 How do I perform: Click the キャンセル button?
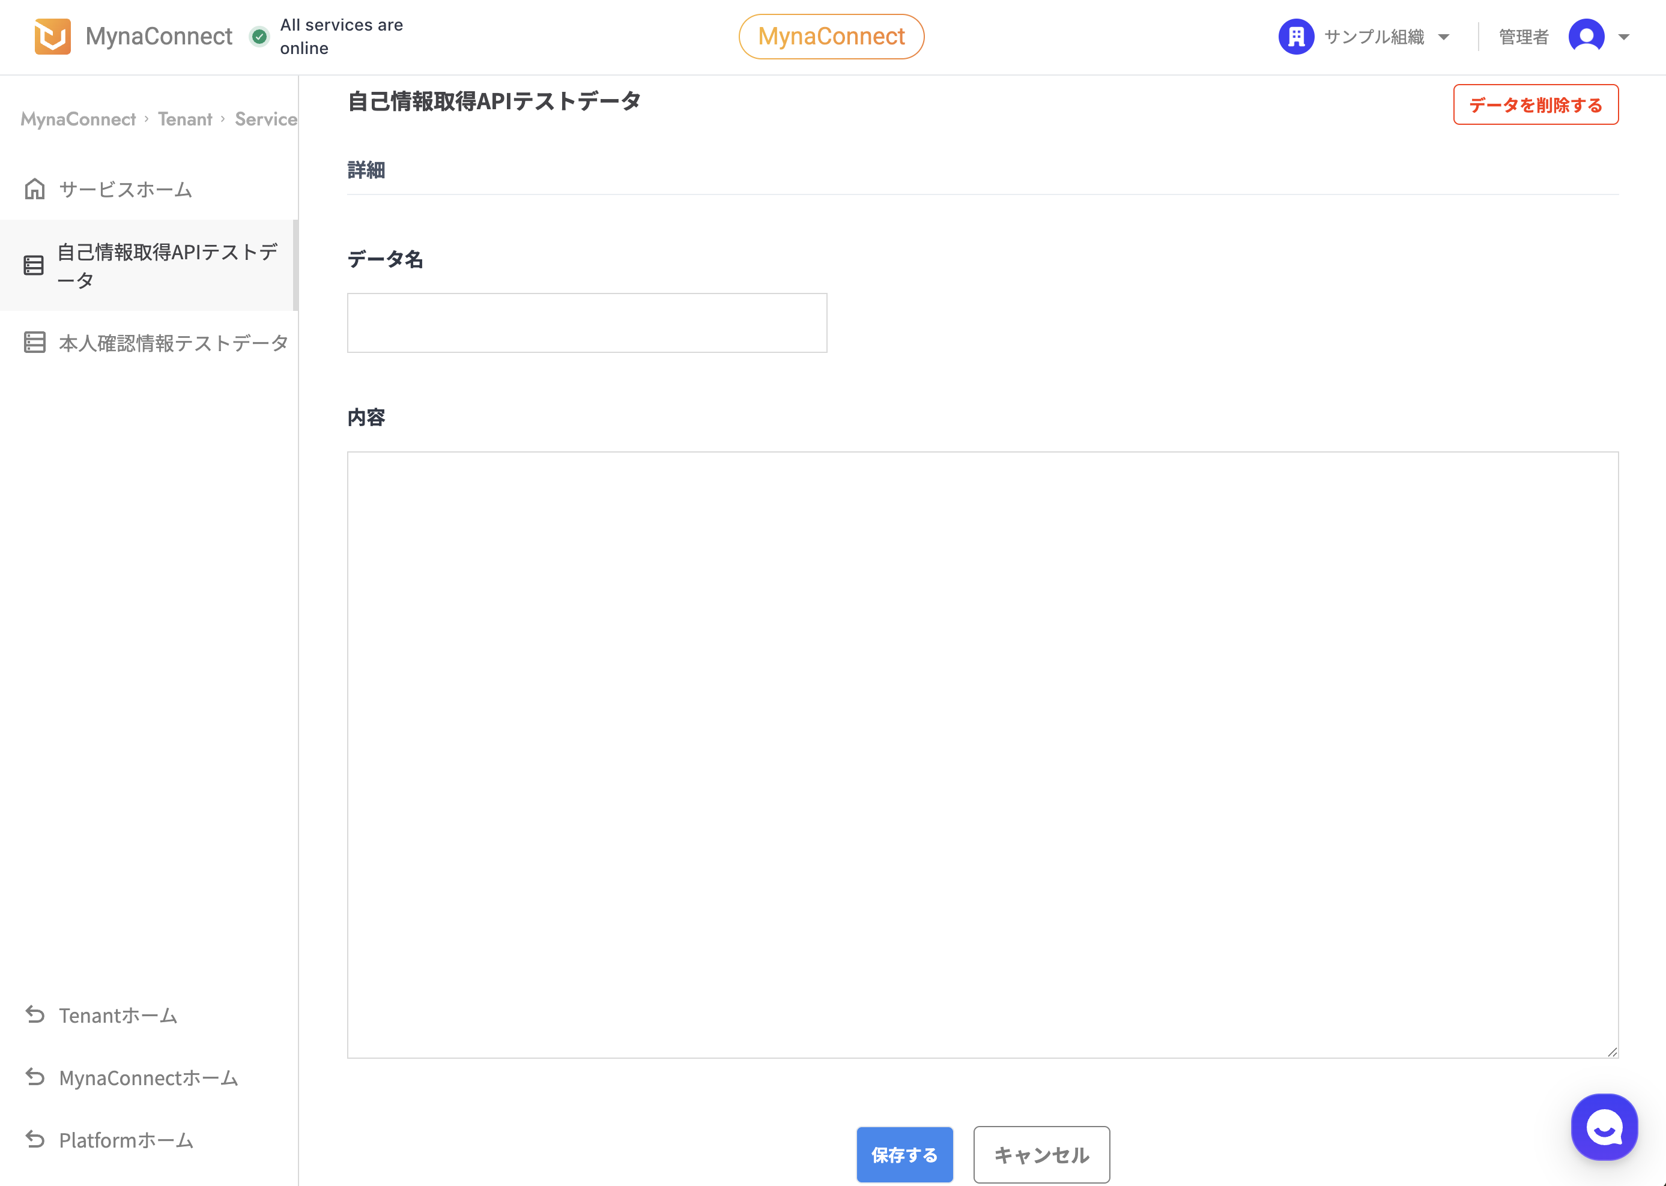point(1041,1155)
